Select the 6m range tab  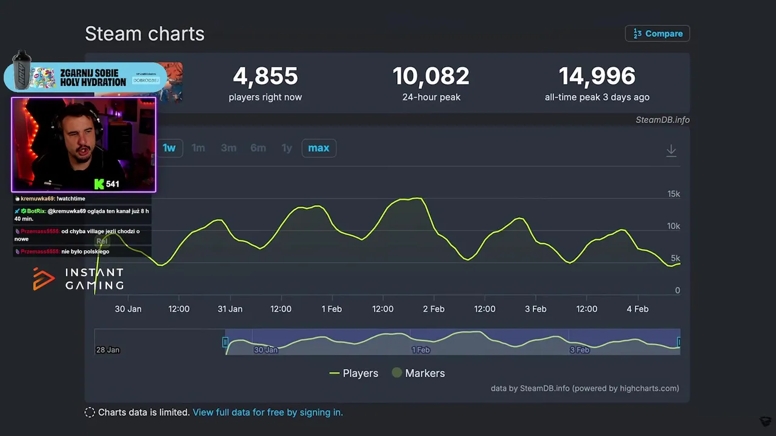258,148
